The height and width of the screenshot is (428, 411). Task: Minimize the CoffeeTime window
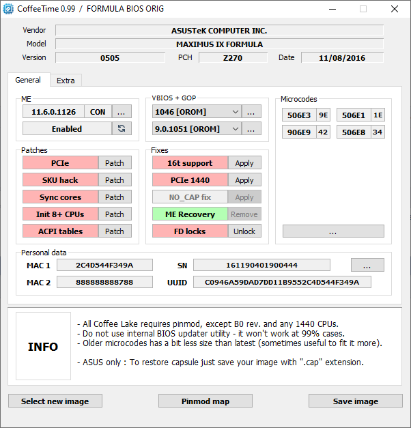[x=332, y=9]
